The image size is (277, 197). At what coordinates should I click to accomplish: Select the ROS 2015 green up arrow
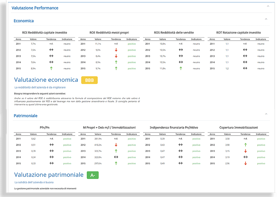coord(181,68)
